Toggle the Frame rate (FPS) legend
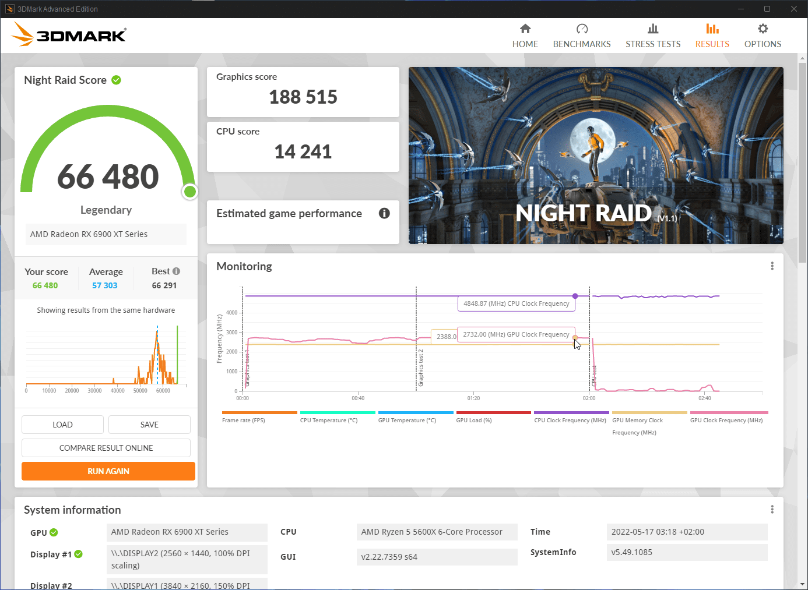This screenshot has width=808, height=590. click(x=259, y=417)
